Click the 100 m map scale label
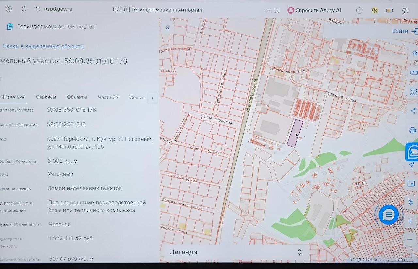 [402, 260]
